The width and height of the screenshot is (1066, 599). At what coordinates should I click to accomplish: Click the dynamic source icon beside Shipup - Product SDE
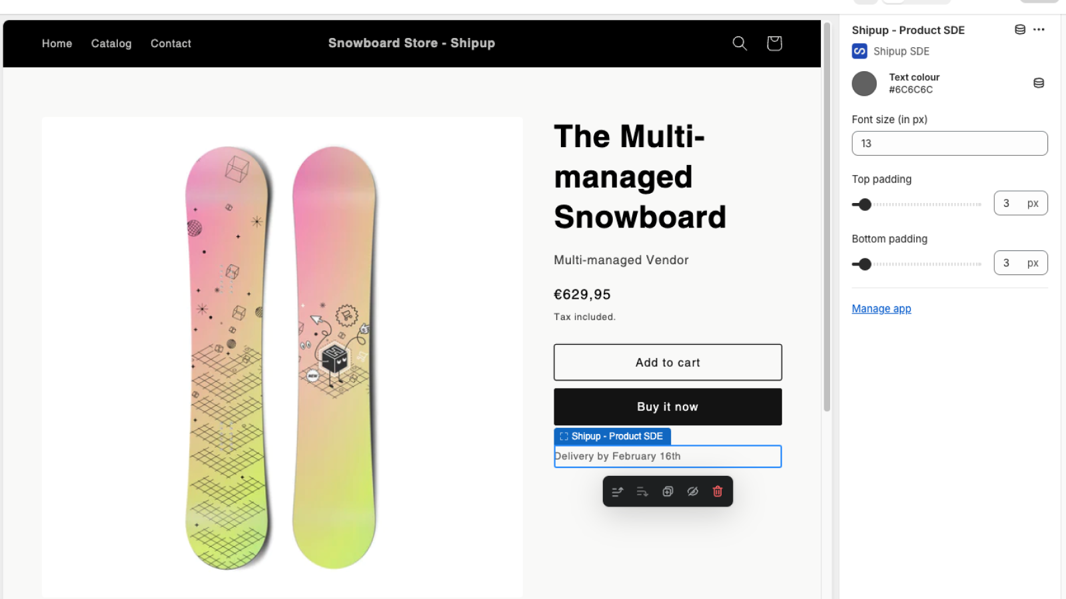1019,29
